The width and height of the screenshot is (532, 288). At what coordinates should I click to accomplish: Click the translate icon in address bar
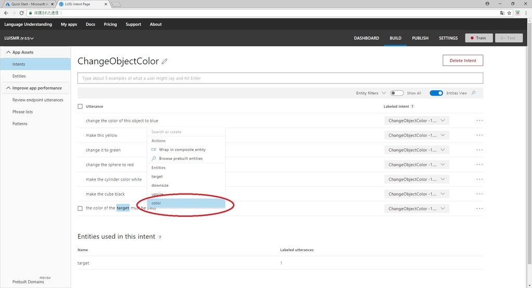(502, 13)
